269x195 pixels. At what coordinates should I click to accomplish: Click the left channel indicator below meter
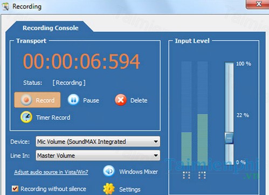point(187,175)
